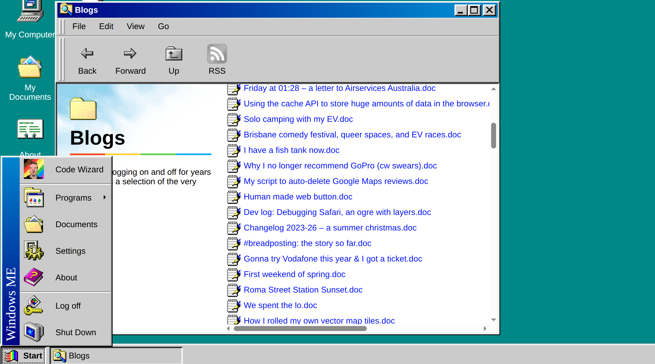
Task: Select the Blogs taskbar window button
Action: pos(116,356)
